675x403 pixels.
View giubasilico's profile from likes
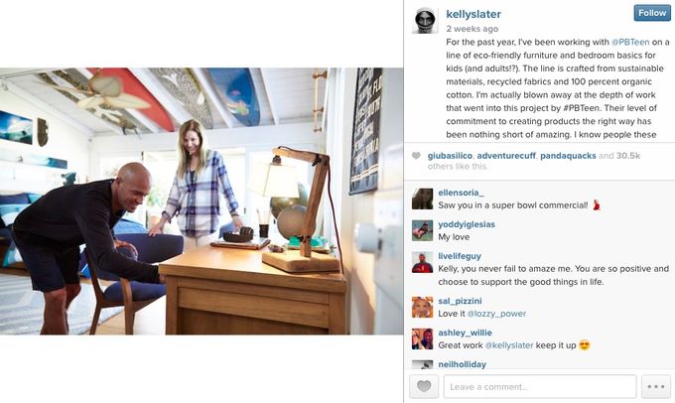tap(450, 156)
